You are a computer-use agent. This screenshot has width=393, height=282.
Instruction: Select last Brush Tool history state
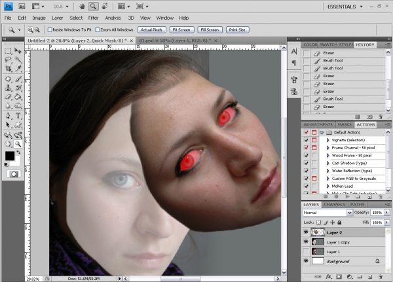point(344,99)
